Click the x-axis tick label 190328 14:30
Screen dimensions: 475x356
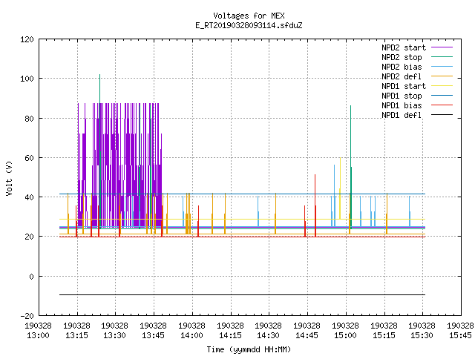click(269, 331)
